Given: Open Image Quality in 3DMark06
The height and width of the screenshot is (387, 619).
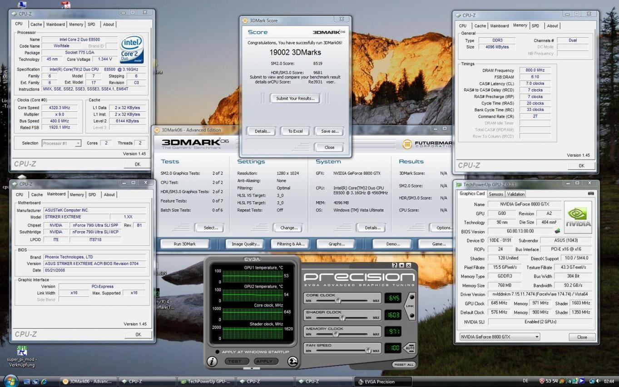Looking at the screenshot, I should click(x=245, y=244).
